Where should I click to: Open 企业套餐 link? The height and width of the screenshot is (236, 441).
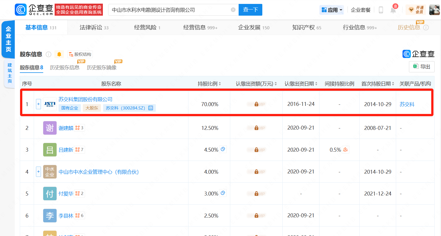coord(361,10)
